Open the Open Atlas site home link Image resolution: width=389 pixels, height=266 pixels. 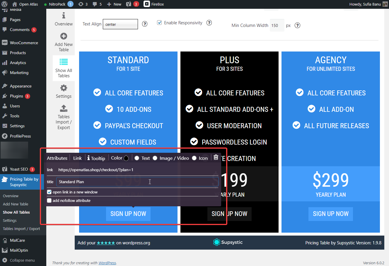(x=25, y=4)
